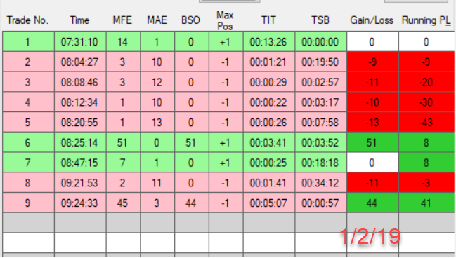Click TIT value 00:13:26
456x258 pixels.
pos(269,42)
